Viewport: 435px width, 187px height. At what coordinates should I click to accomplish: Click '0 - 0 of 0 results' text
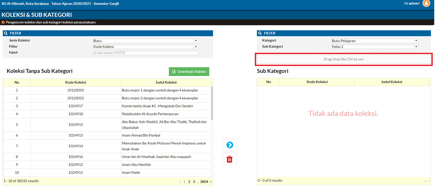[270, 180]
